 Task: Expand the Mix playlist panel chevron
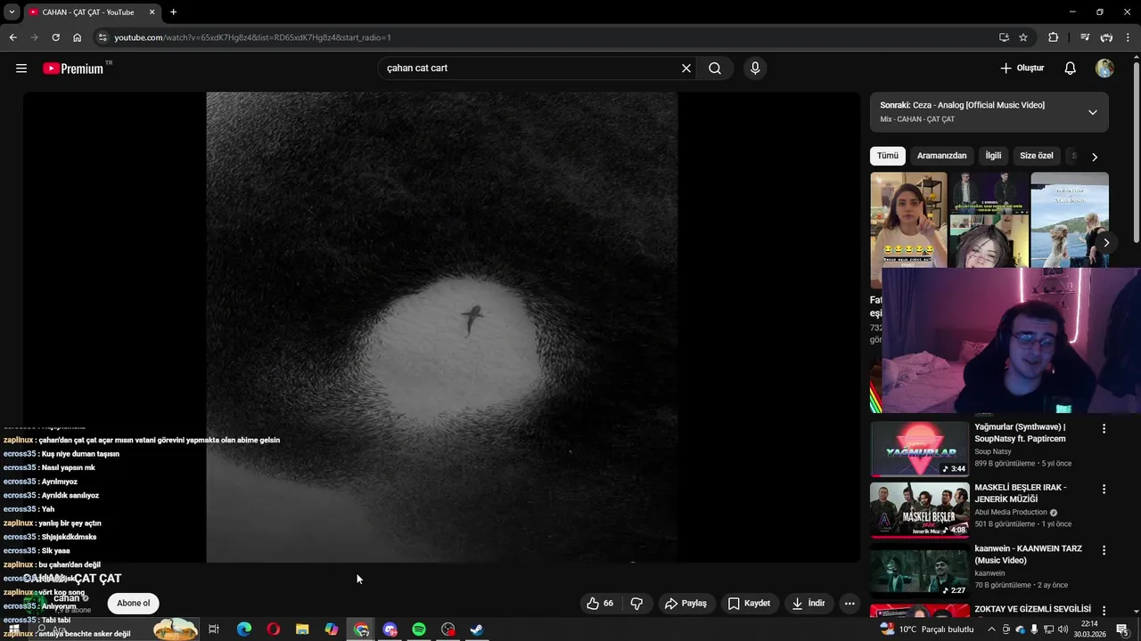[1093, 112]
